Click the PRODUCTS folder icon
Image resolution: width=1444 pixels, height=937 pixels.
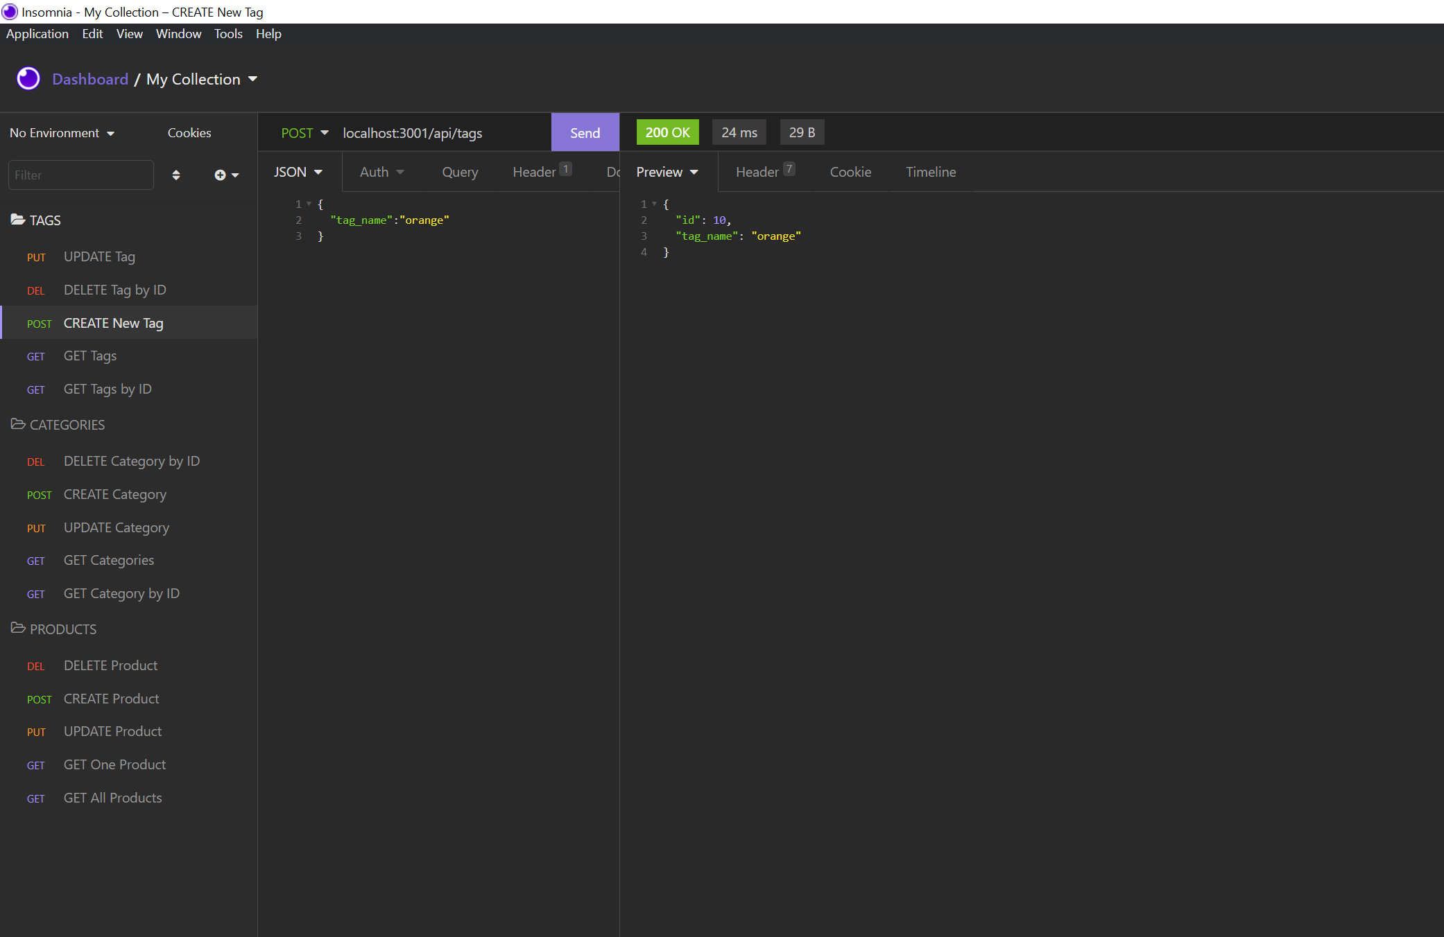(x=17, y=629)
